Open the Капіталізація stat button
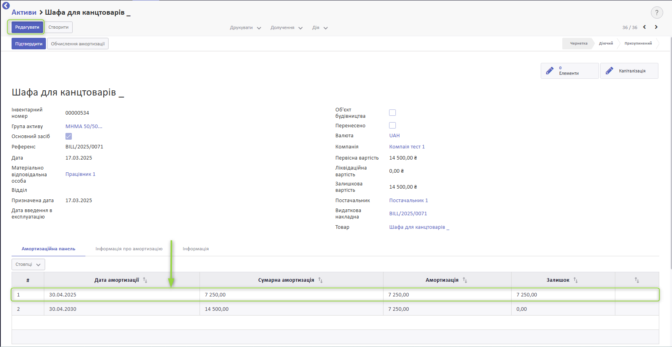The image size is (672, 347). (x=629, y=71)
